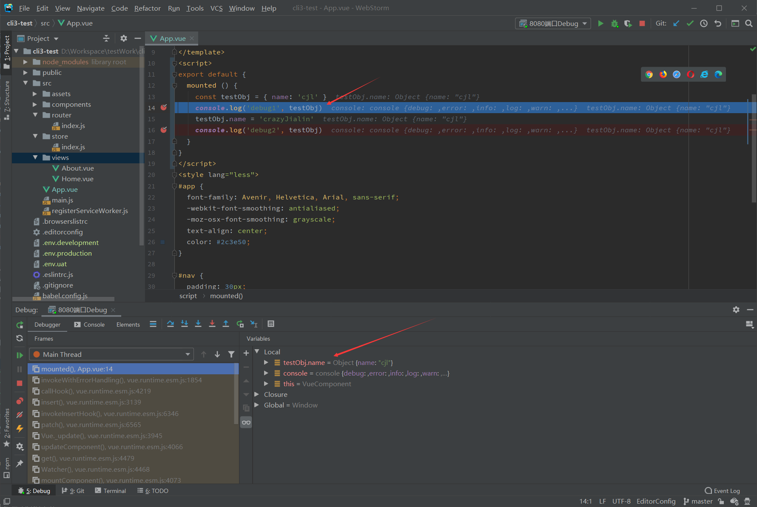Open preview in Internet Explorer icon
This screenshot has height=507, width=757.
click(x=704, y=74)
